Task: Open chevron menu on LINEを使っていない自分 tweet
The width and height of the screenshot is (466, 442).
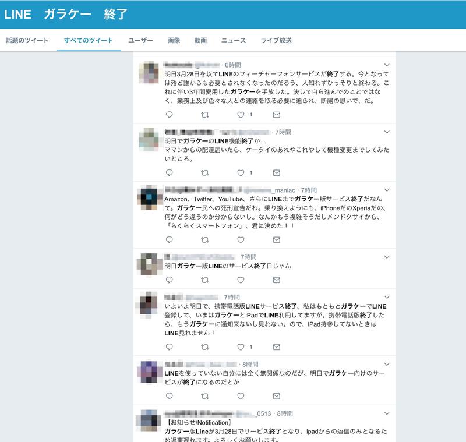Action: tap(387, 364)
